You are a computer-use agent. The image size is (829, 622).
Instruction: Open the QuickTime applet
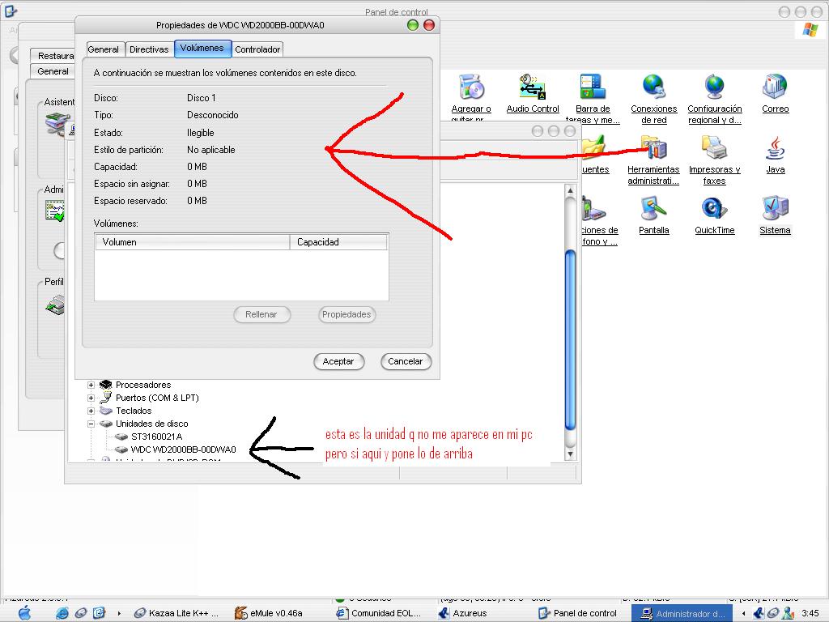click(715, 215)
